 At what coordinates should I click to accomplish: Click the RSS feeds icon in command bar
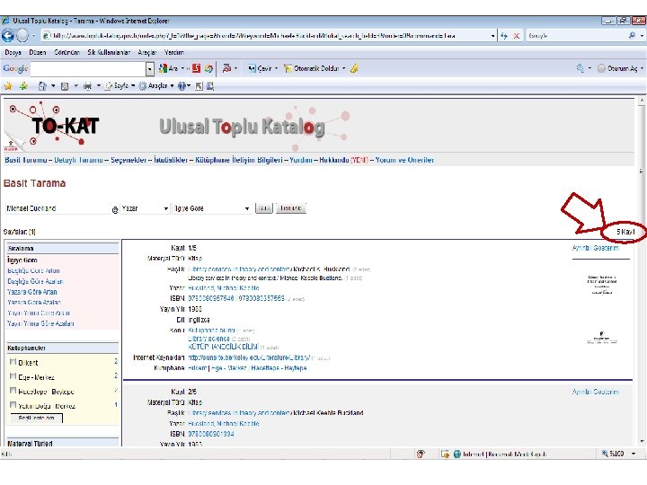(x=65, y=86)
